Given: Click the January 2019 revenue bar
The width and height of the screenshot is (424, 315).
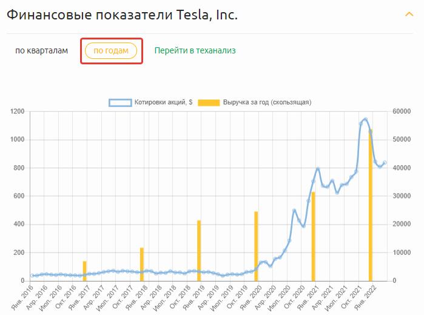Looking at the screenshot, I should pos(199,250).
